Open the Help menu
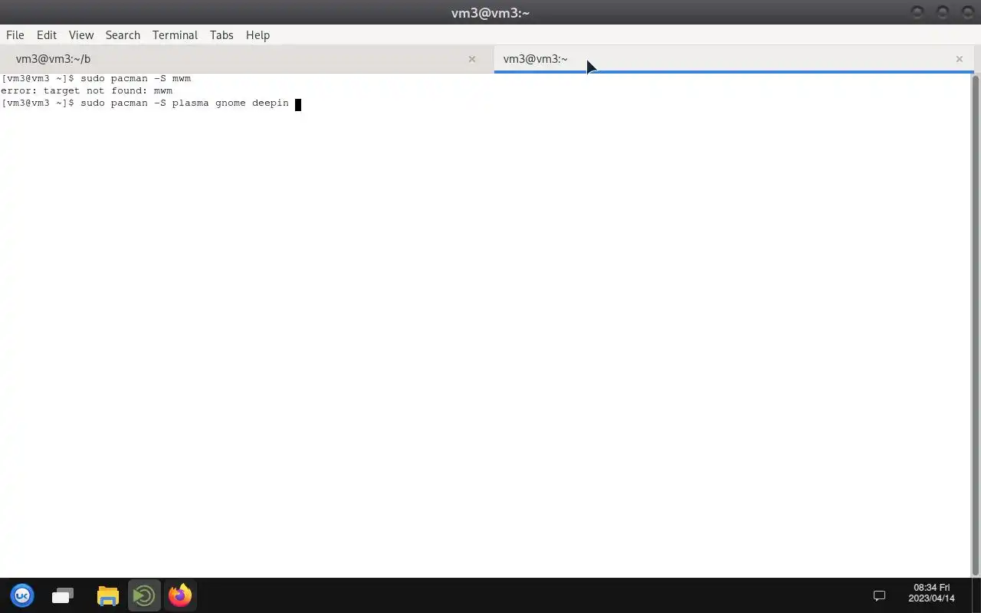This screenshot has width=981, height=613. tap(258, 35)
